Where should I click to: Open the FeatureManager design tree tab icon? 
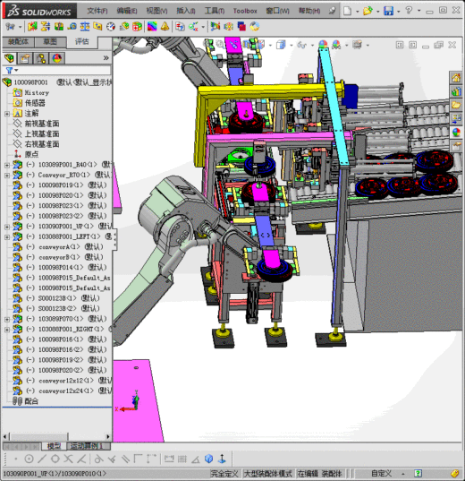tap(9, 57)
